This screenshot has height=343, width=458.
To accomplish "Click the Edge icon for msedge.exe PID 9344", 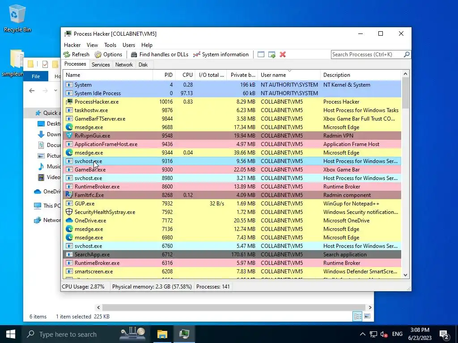I will pyautogui.click(x=69, y=153).
